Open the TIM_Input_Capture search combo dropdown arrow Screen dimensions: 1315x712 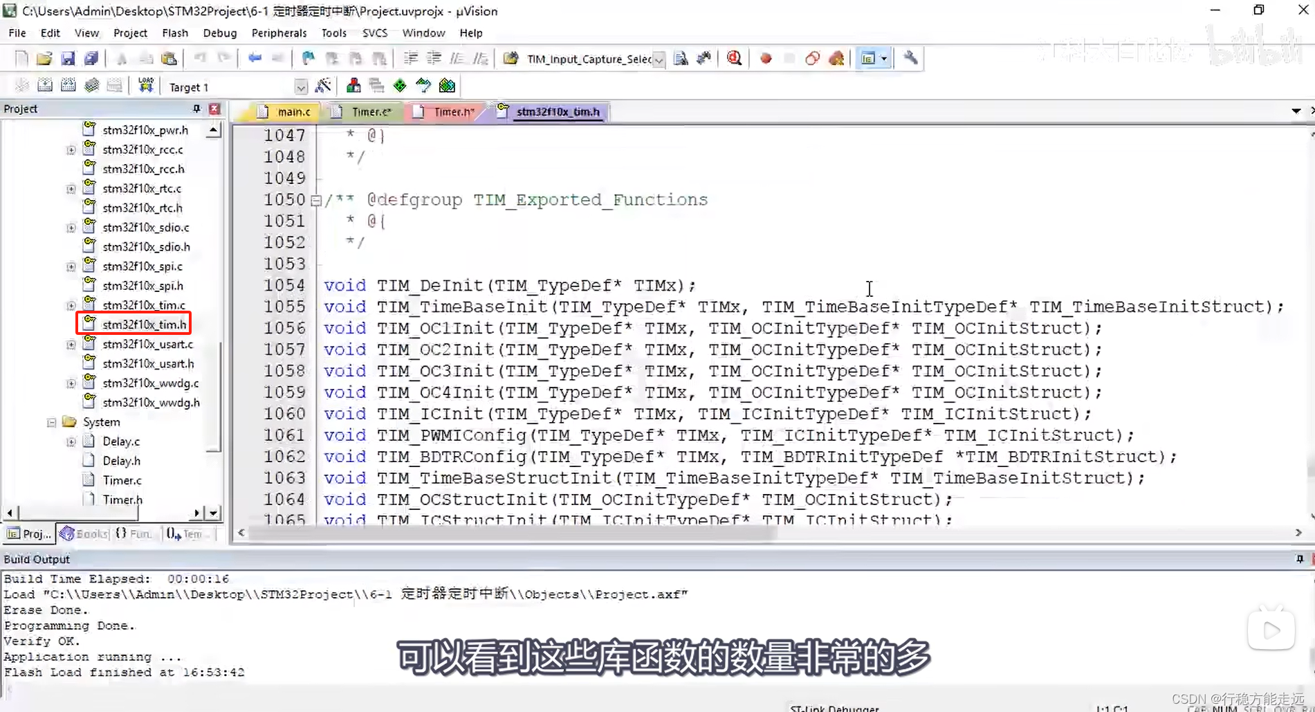659,60
